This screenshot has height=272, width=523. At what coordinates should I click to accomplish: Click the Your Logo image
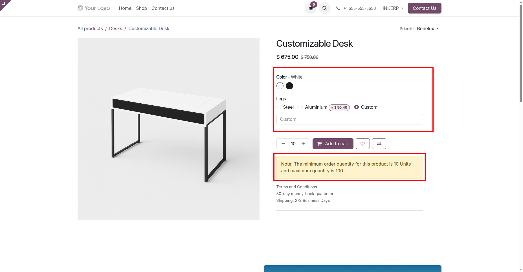tap(94, 8)
